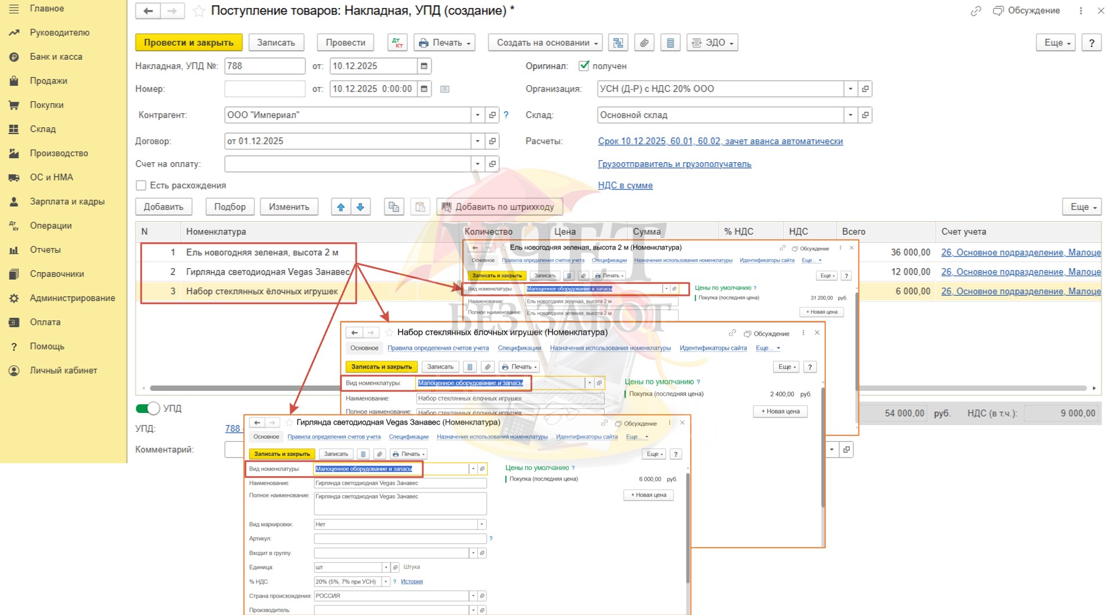The height and width of the screenshot is (615, 1112).
Task: Move row up with blue arrow
Action: tap(341, 207)
